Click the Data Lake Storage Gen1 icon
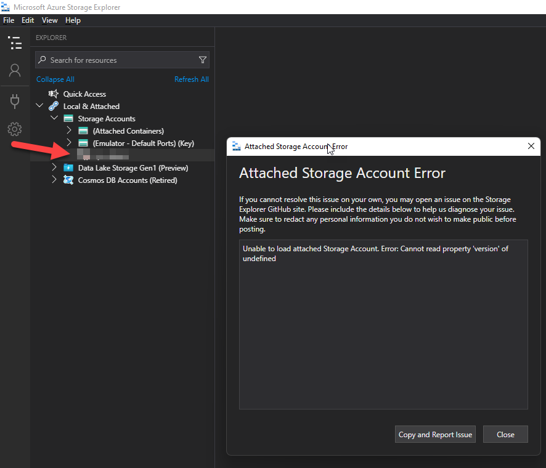This screenshot has height=468, width=546. [x=68, y=167]
